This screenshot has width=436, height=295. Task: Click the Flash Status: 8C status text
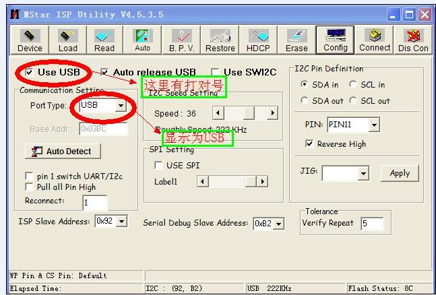pos(380,288)
